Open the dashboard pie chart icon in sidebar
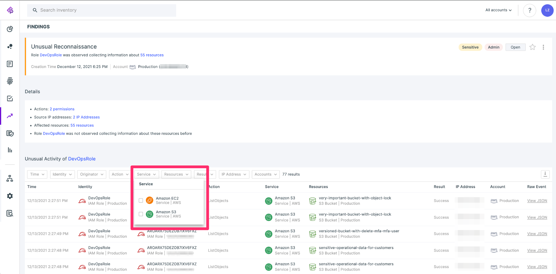This screenshot has height=274, width=556. pyautogui.click(x=10, y=29)
